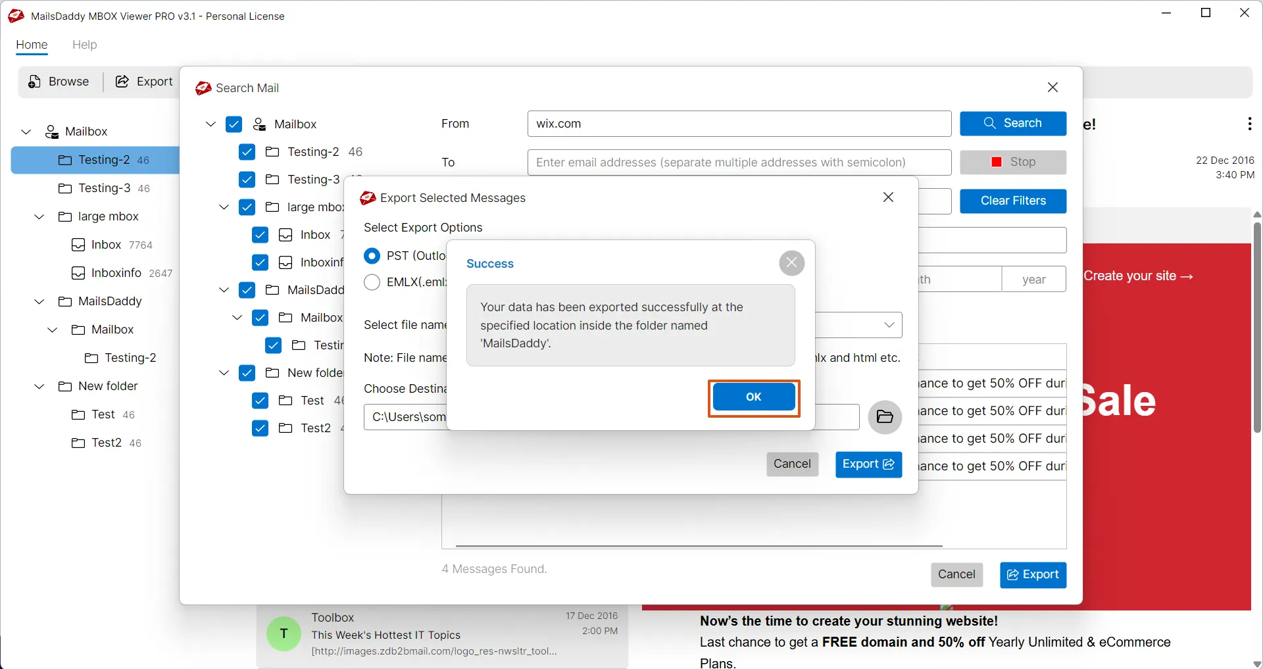1263x669 pixels.
Task: Click the Export Selected Messages dialog logo icon
Action: pyautogui.click(x=368, y=198)
